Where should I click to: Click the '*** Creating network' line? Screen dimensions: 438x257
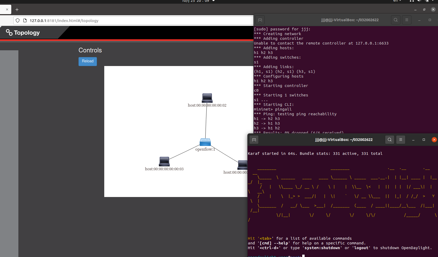click(x=278, y=34)
